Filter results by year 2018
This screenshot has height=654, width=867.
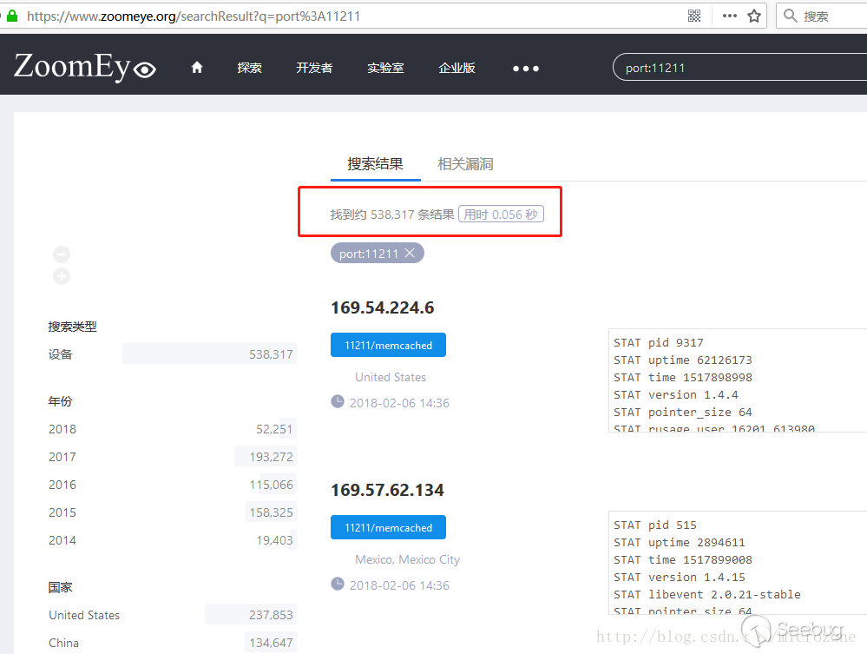click(x=172, y=429)
